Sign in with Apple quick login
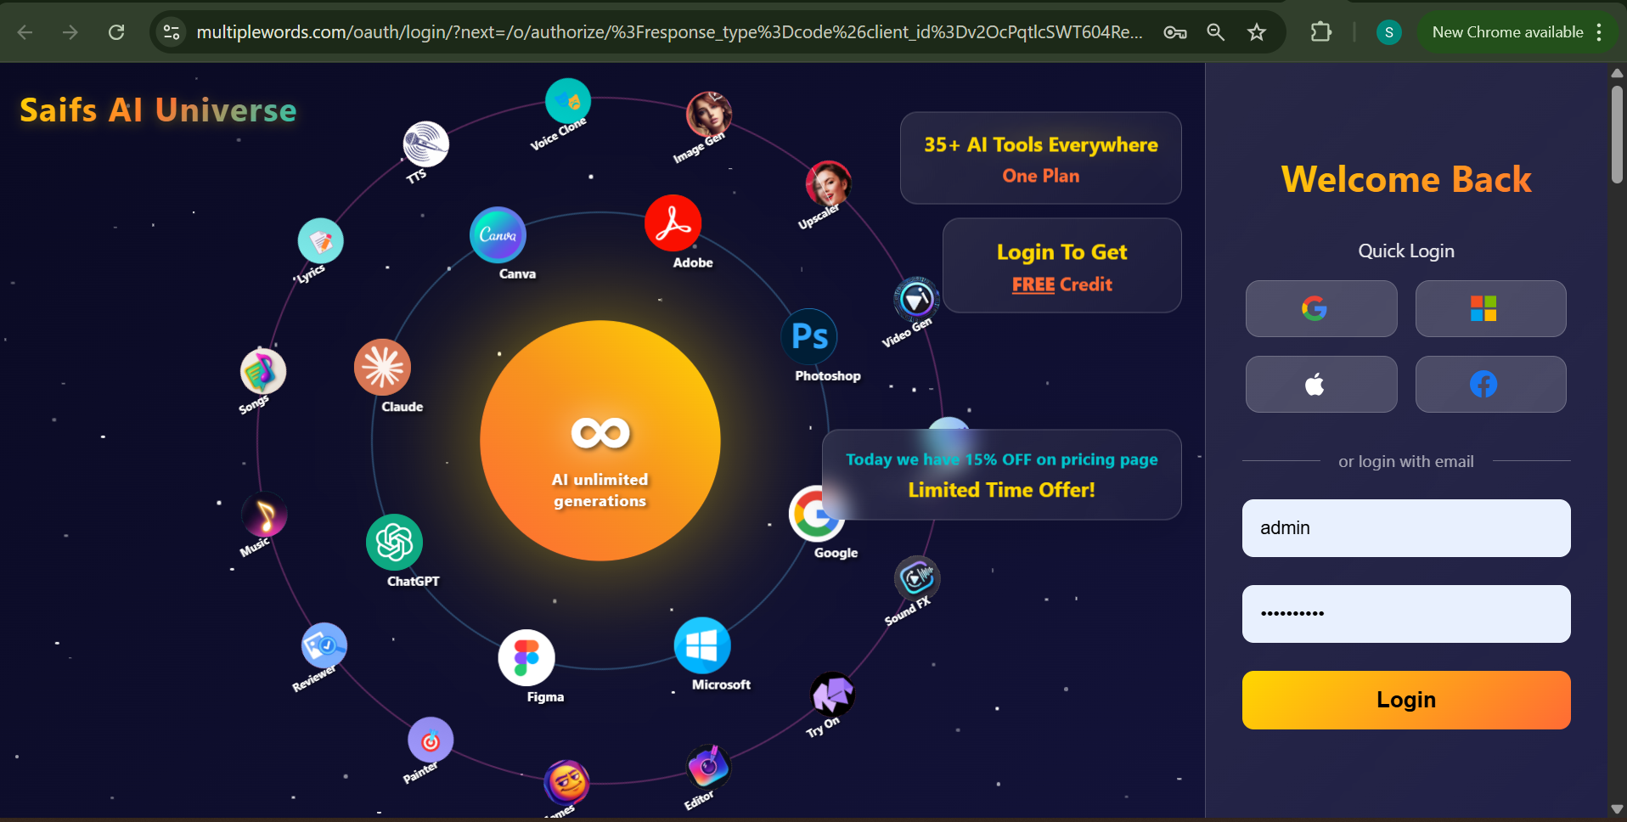Viewport: 1627px width, 822px height. click(1321, 384)
